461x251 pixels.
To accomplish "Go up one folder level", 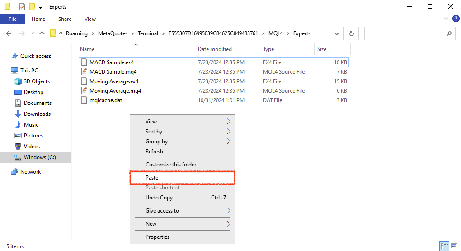I will click(x=42, y=33).
